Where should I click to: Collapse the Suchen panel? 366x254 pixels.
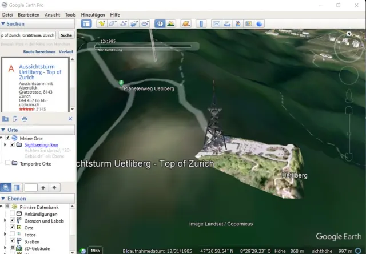(x=3, y=24)
